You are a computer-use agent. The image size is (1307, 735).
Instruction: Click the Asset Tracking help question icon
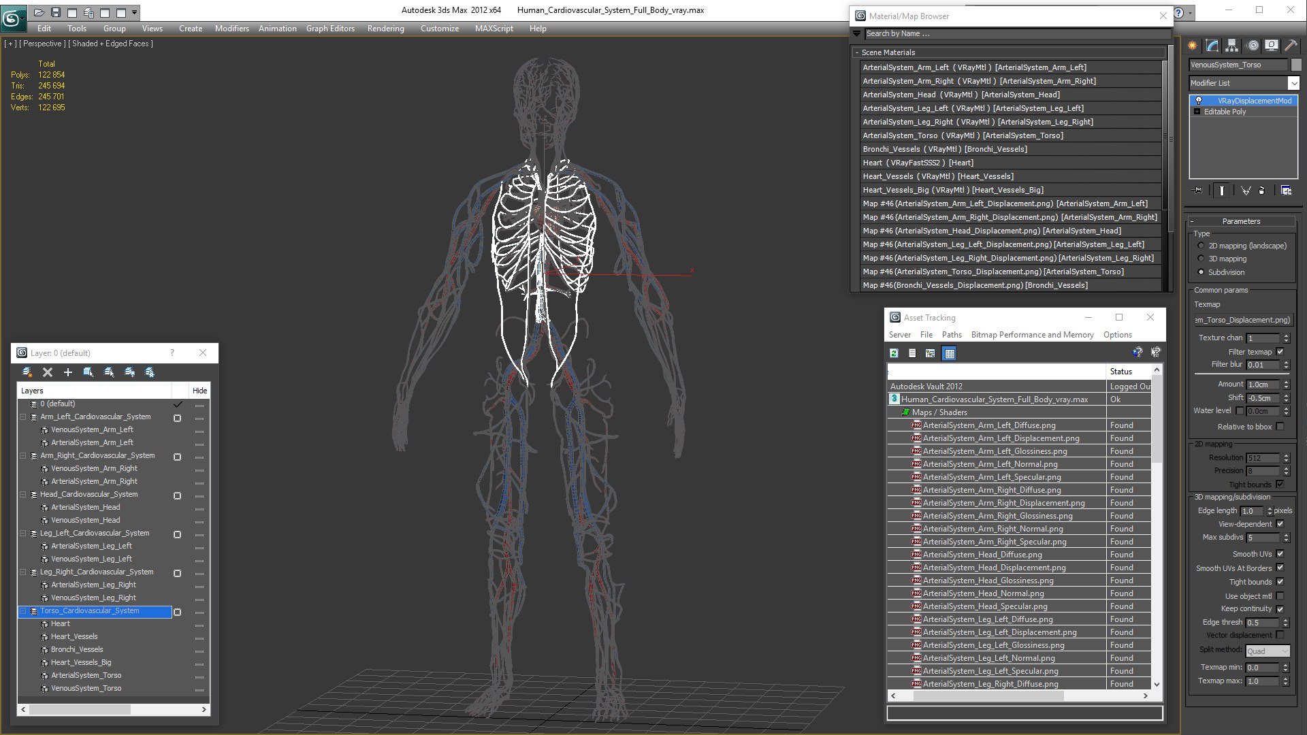point(1137,353)
